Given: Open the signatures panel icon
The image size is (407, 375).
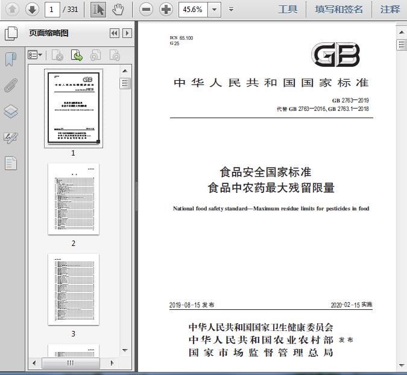Looking at the screenshot, I should click(x=11, y=138).
